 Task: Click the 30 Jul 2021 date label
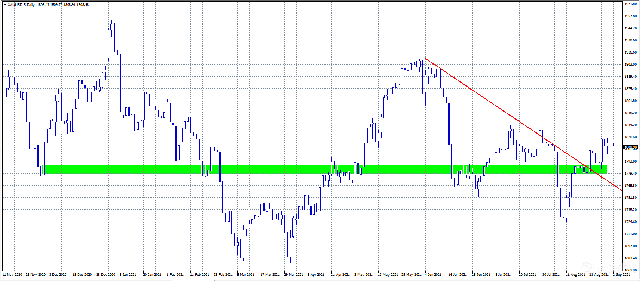pyautogui.click(x=551, y=274)
